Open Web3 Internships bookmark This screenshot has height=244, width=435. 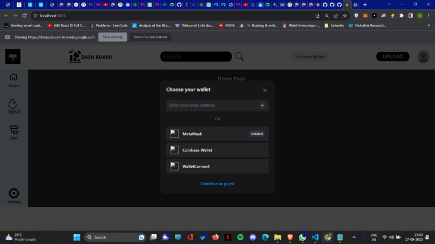pyautogui.click(x=301, y=25)
